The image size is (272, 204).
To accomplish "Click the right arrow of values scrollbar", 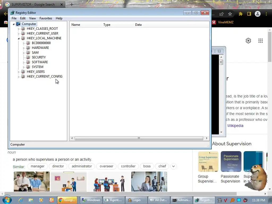I will pos(207,138).
